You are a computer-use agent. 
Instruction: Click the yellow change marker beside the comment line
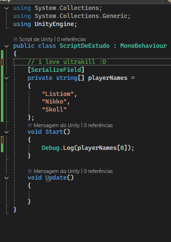2,62
